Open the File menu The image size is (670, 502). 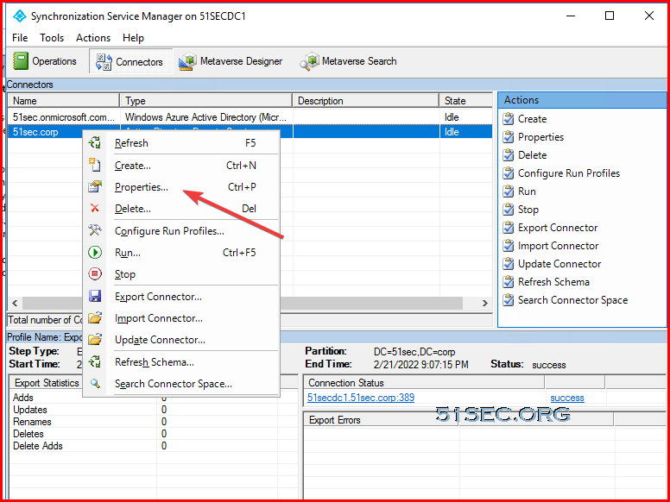pos(20,38)
